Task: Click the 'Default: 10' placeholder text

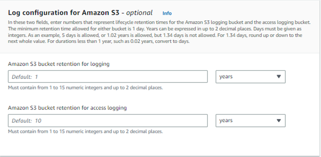Action: [x=26, y=121]
